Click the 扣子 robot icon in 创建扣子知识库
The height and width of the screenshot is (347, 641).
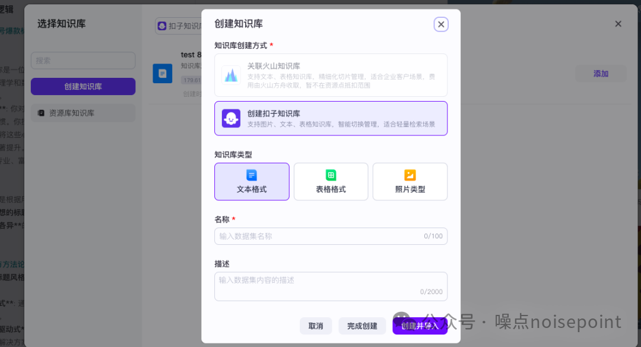pyautogui.click(x=231, y=118)
